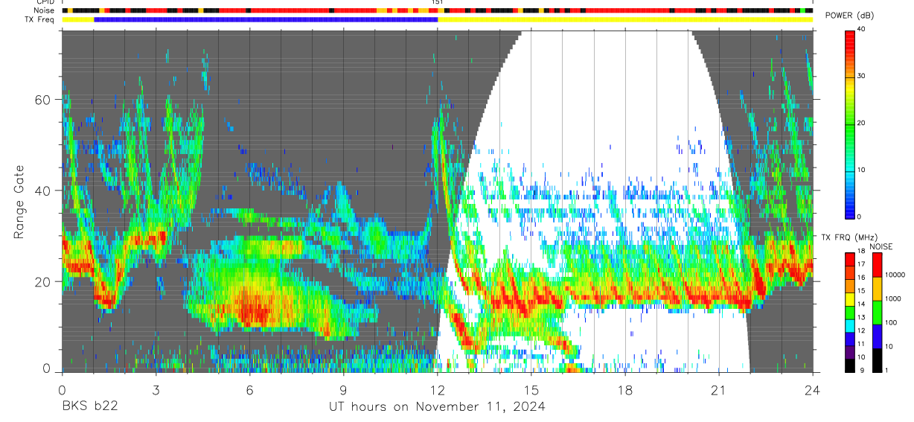This screenshot has height=422, width=914.
Task: Click the TX Freq row label at top left
Action: [x=40, y=19]
